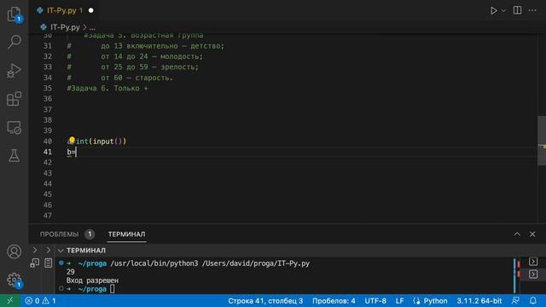Image resolution: width=546 pixels, height=307 pixels.
Task: Maximize the panel with the up chevron
Action: click(x=517, y=235)
